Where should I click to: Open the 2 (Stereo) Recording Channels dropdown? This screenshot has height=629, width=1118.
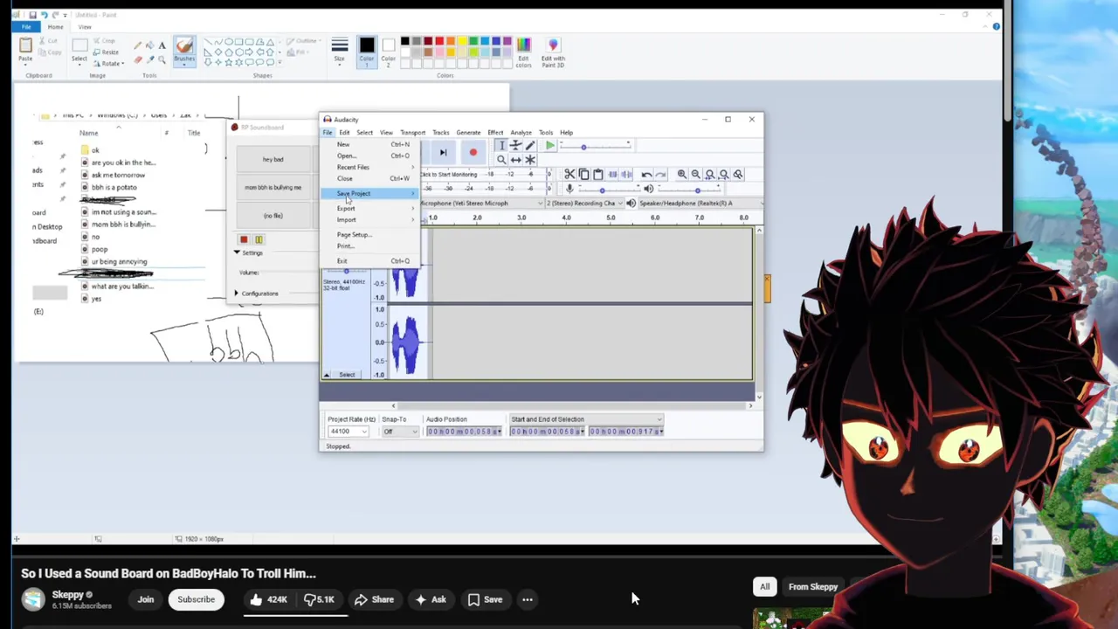(583, 204)
